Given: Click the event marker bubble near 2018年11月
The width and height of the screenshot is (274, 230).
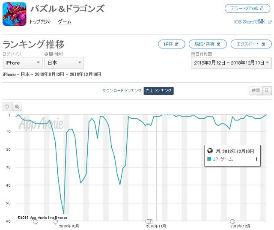Looking at the screenshot, I should tap(149, 221).
